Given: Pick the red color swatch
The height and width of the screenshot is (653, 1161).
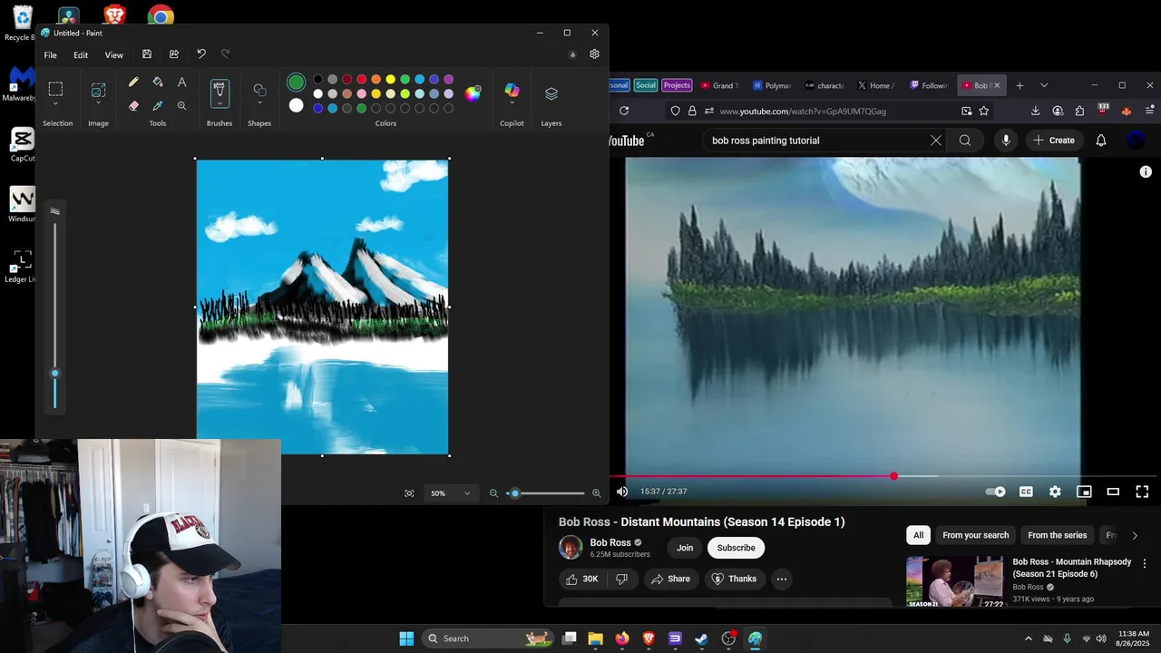Looking at the screenshot, I should 361,80.
